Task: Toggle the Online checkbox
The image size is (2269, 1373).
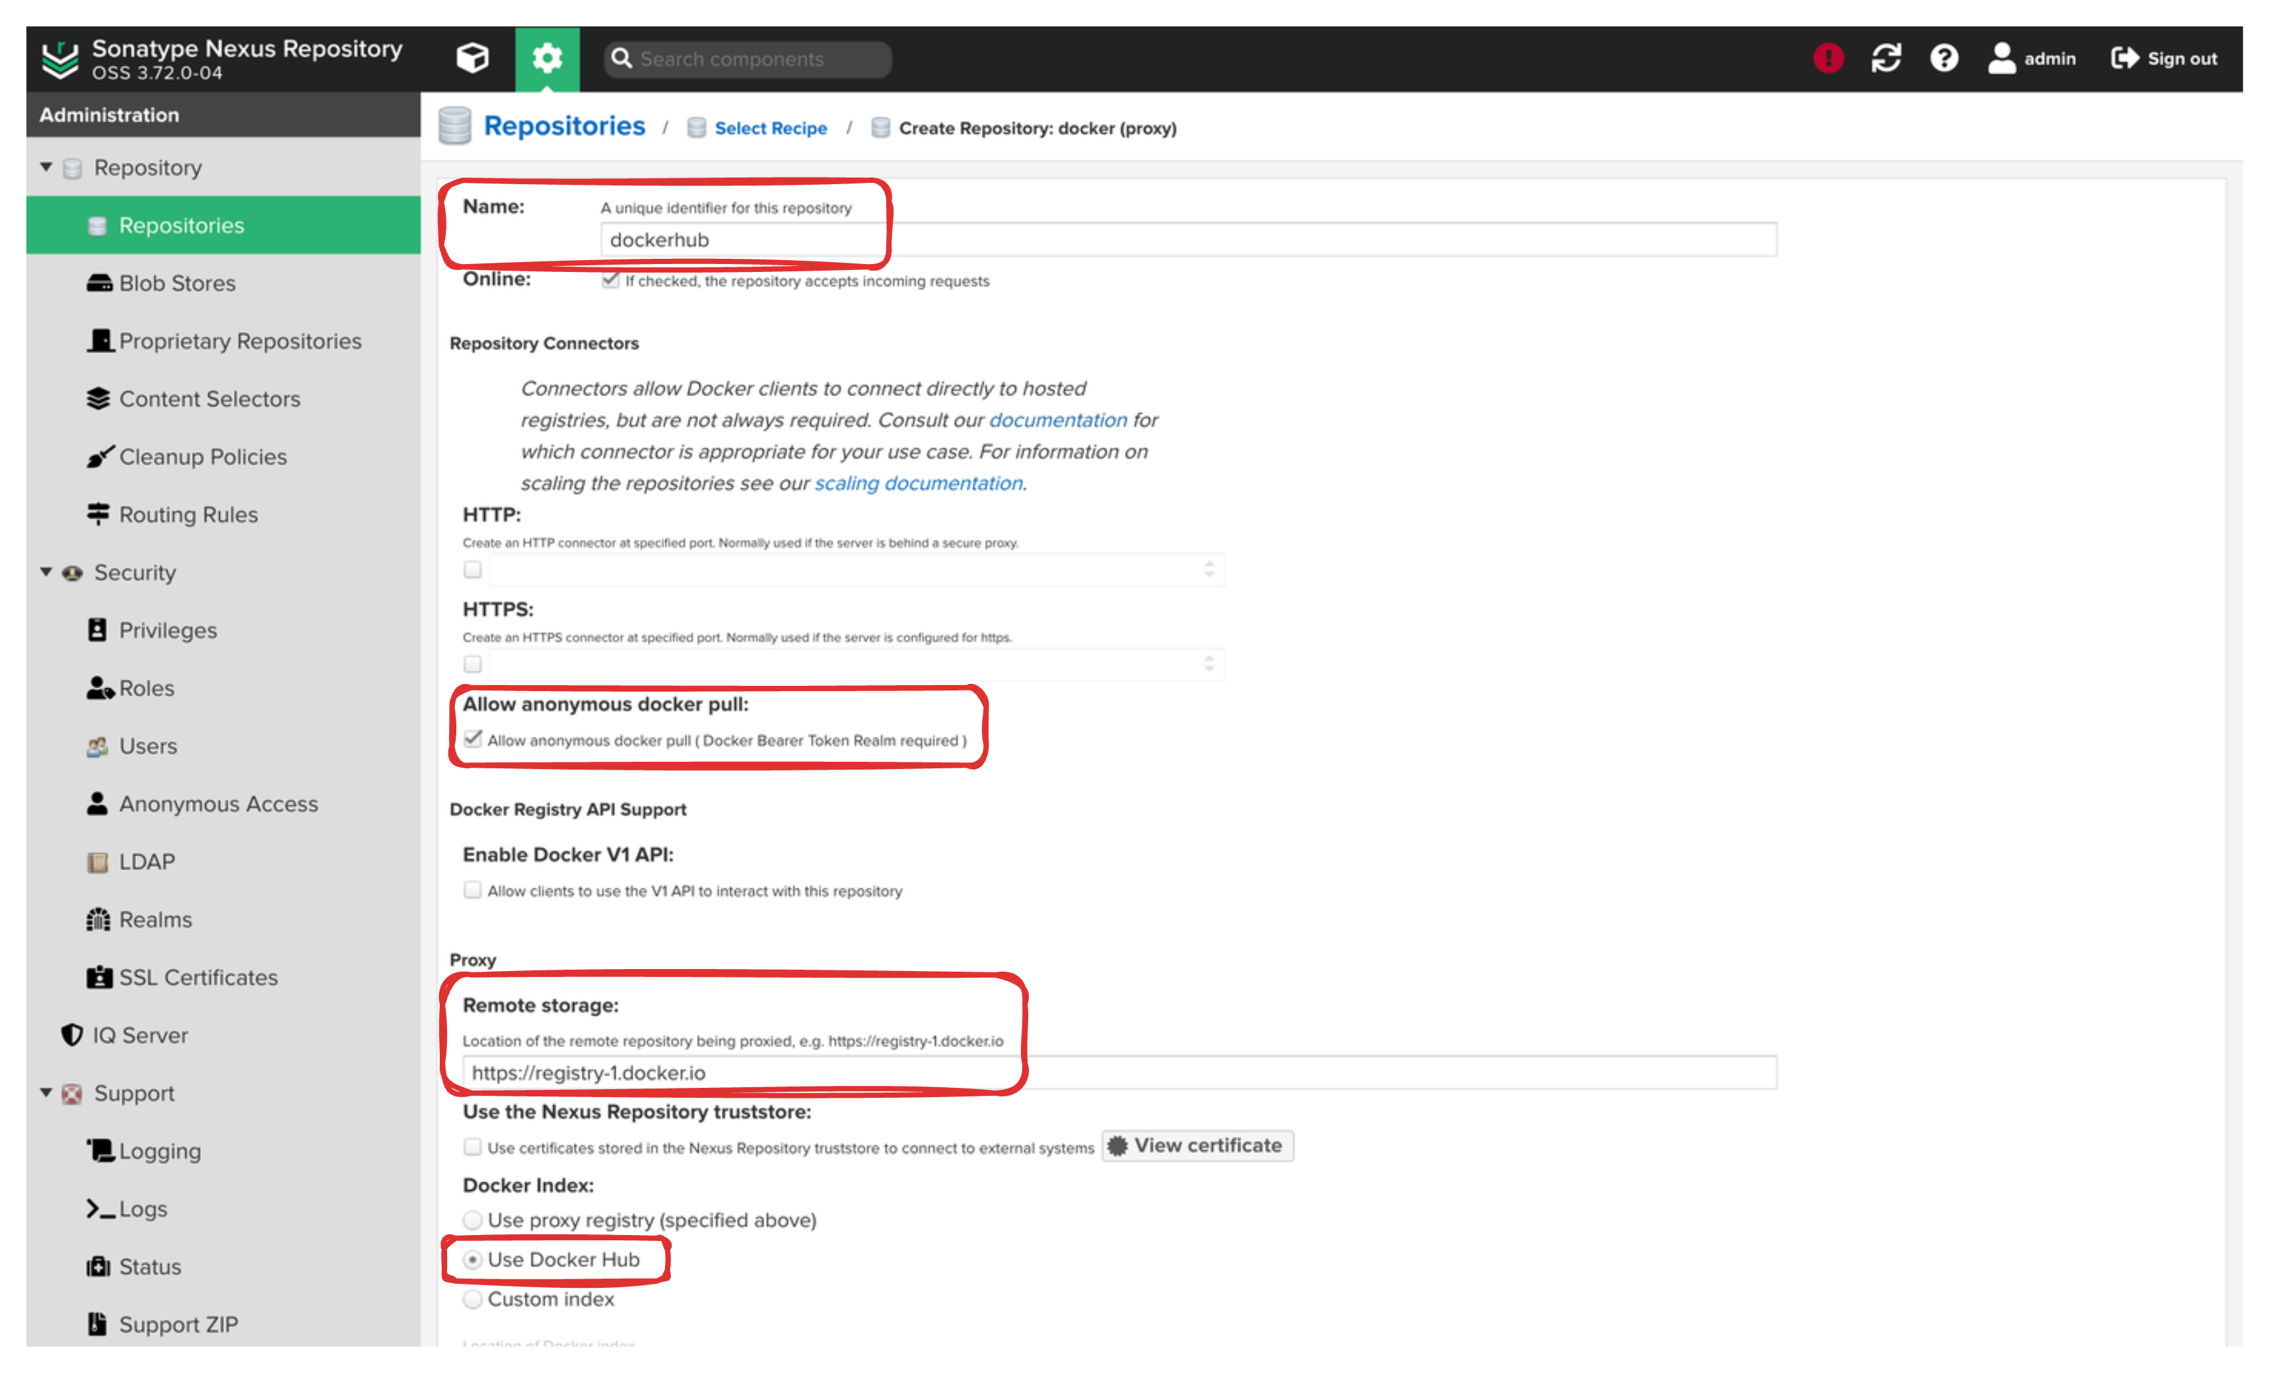Action: click(610, 280)
